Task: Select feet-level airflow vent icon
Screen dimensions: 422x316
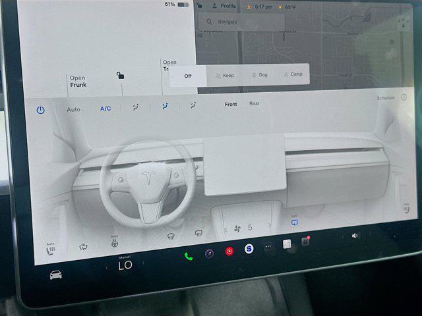Action: click(x=193, y=105)
